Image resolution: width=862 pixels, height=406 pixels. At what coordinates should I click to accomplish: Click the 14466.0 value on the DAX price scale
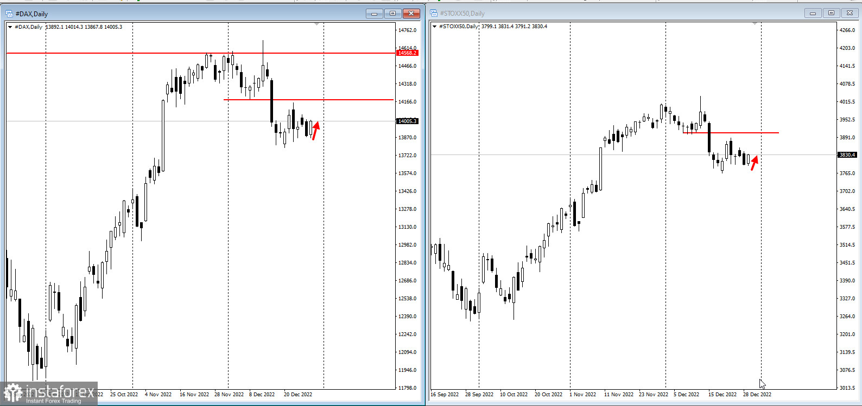408,66
